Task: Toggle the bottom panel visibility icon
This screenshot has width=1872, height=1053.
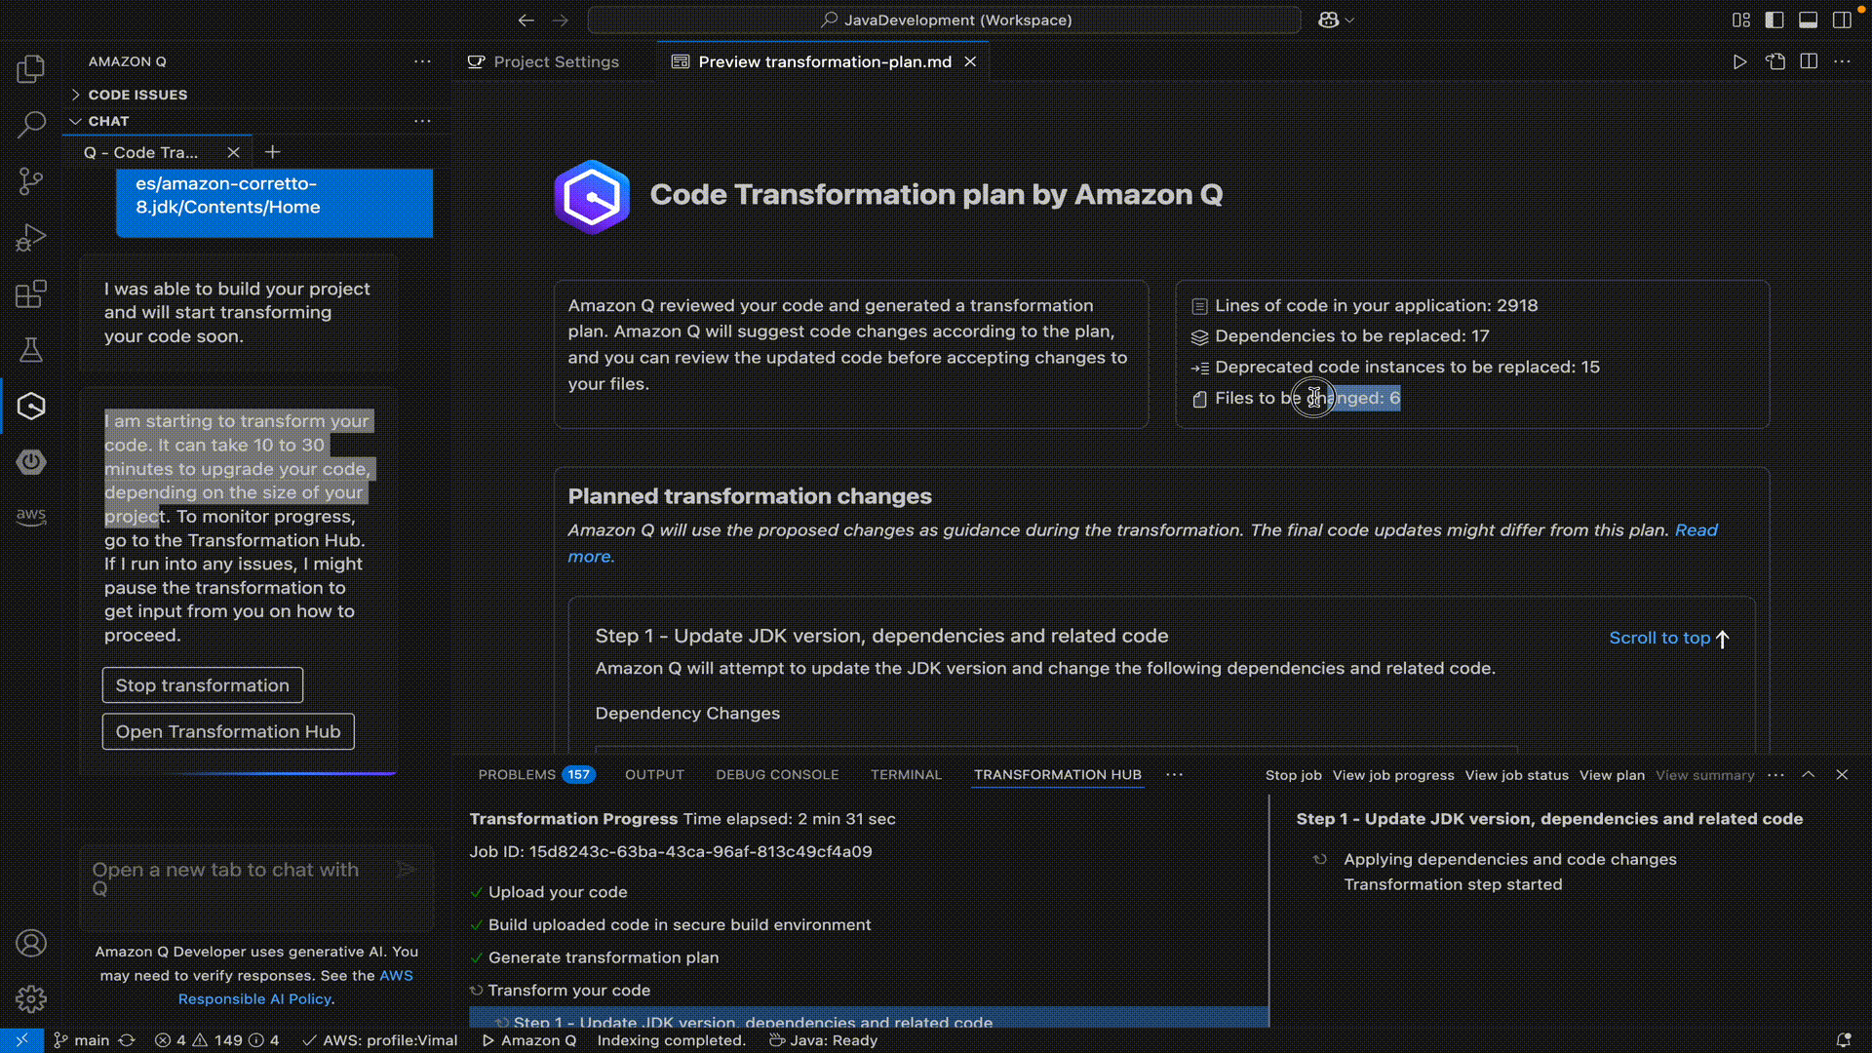Action: click(x=1809, y=19)
